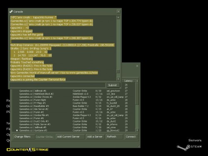Click the TOP 236.037 Gamesites.cz console line
Viewport: 208px width, 156px height.
tap(52, 25)
